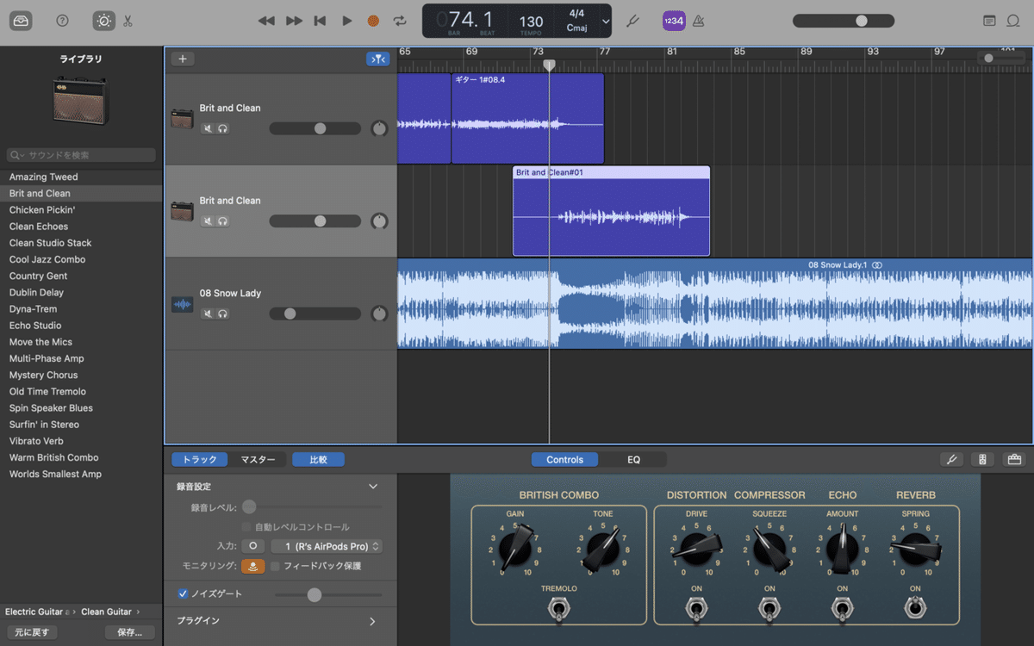1034x646 pixels.
Task: Click the track header filter button beside plus
Action: [377, 59]
